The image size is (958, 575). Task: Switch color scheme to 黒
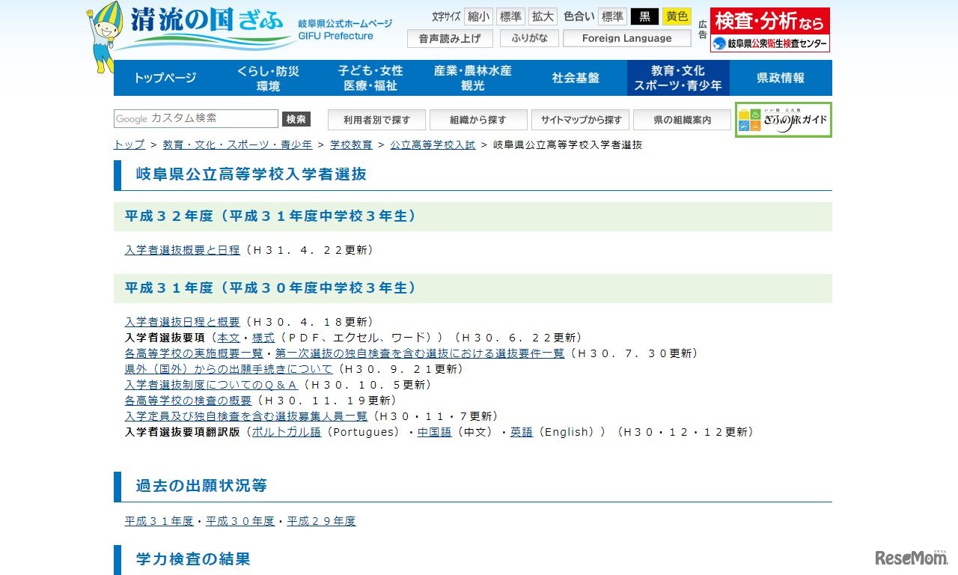pyautogui.click(x=645, y=16)
